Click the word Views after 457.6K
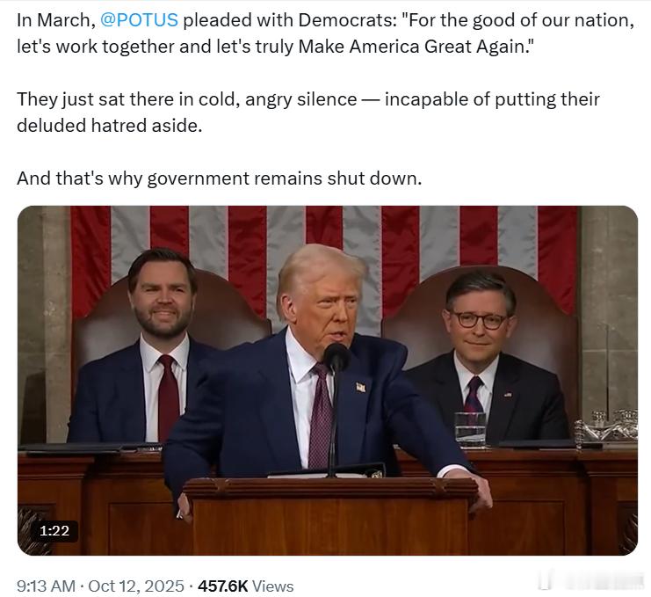651x597 pixels. pyautogui.click(x=272, y=586)
